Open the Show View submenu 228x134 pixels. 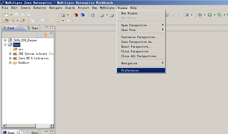141,30
